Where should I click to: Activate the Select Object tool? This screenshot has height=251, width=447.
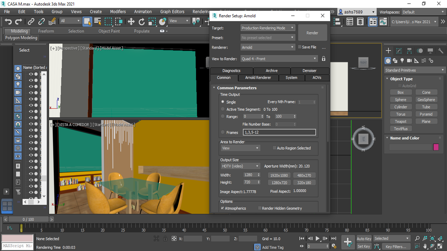87,22
